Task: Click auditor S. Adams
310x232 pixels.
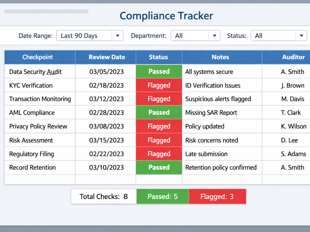Action: [294, 154]
